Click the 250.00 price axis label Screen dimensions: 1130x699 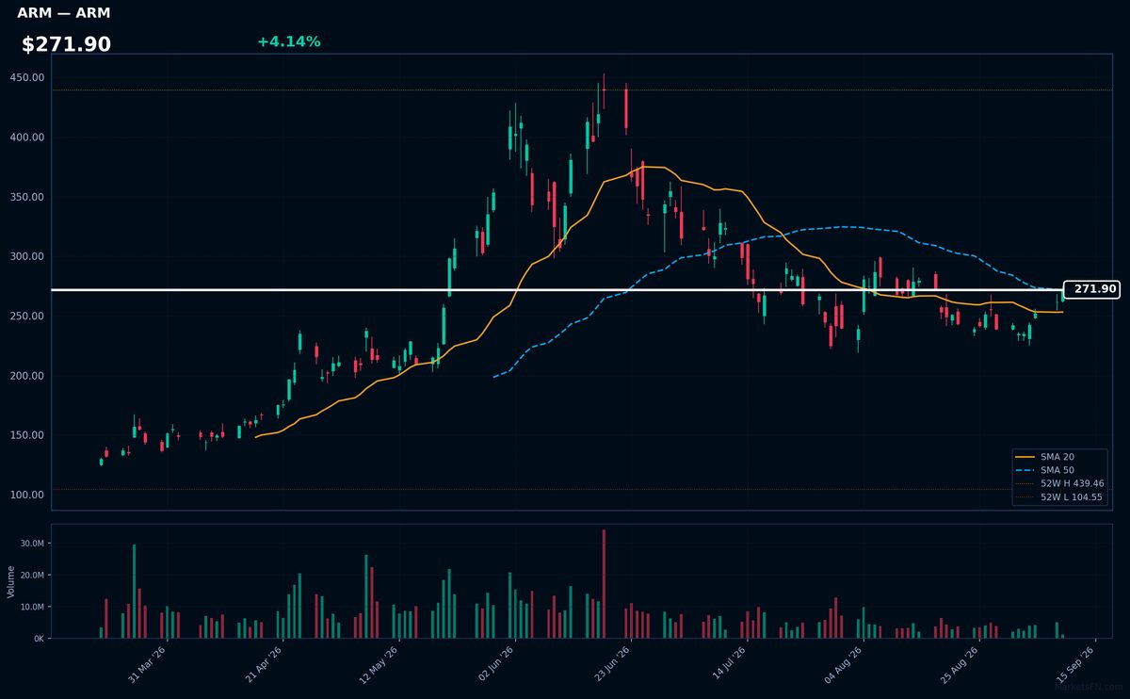point(27,317)
